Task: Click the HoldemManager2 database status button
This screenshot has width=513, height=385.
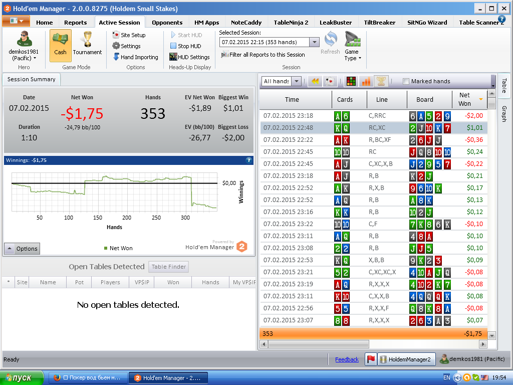Action: (406, 359)
